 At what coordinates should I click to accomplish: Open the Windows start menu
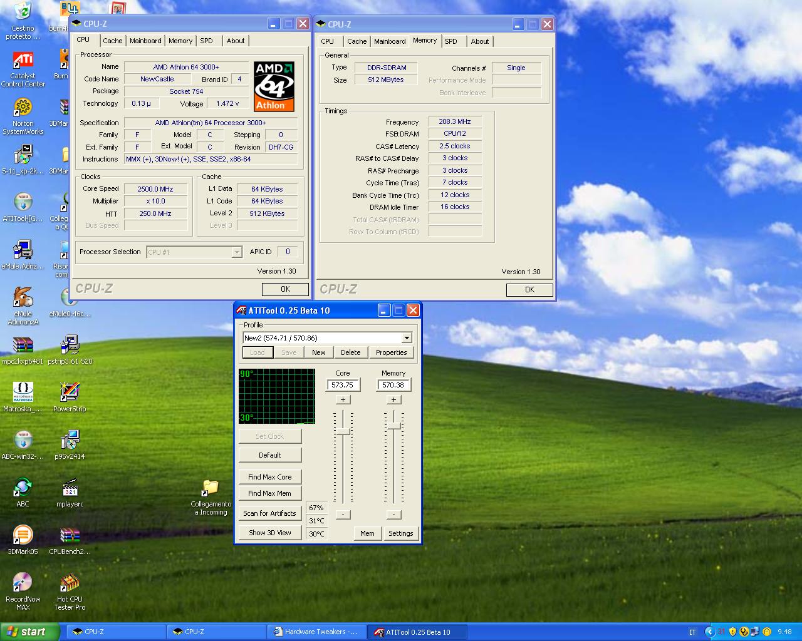[x=29, y=632]
